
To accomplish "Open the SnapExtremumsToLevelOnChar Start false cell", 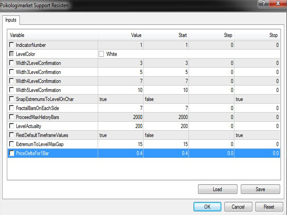I will (x=166, y=99).
